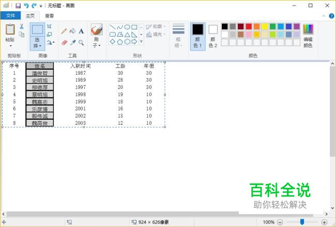Select the Text tool

pyautogui.click(x=81, y=31)
